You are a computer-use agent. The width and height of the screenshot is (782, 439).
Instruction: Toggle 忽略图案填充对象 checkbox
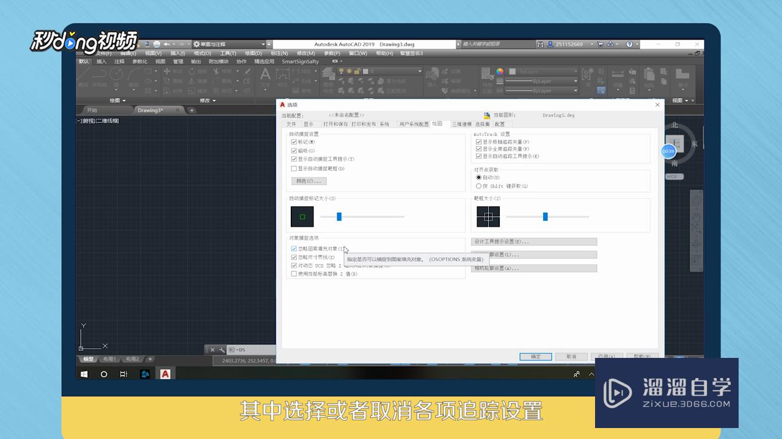pyautogui.click(x=294, y=249)
